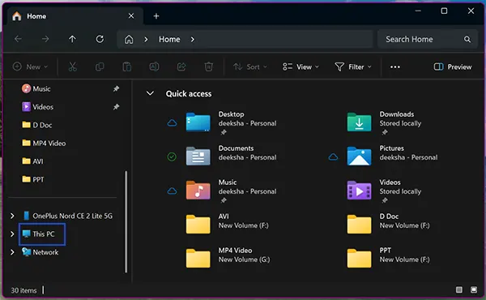486x300 pixels.
Task: Open the See more three-dots menu
Action: coord(395,67)
